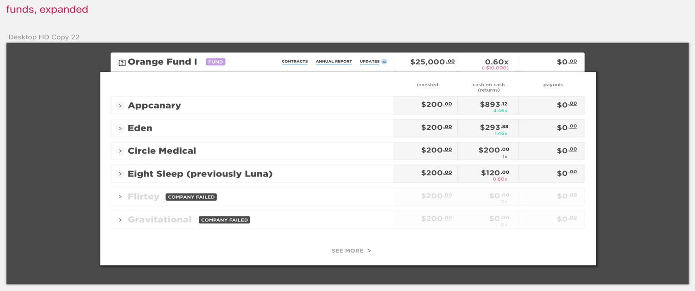
Task: Open the CONTRACTS link
Action: click(x=295, y=62)
